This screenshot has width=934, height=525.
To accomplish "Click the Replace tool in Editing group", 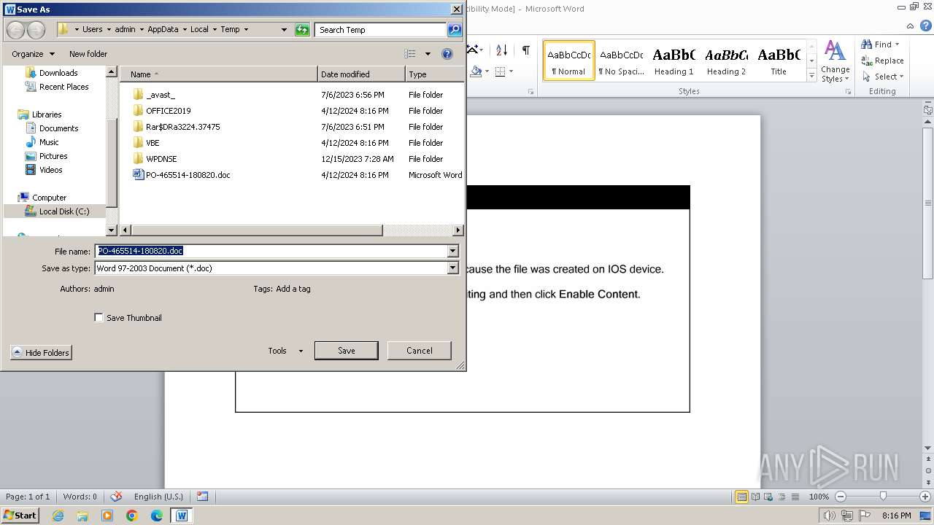I will (882, 61).
